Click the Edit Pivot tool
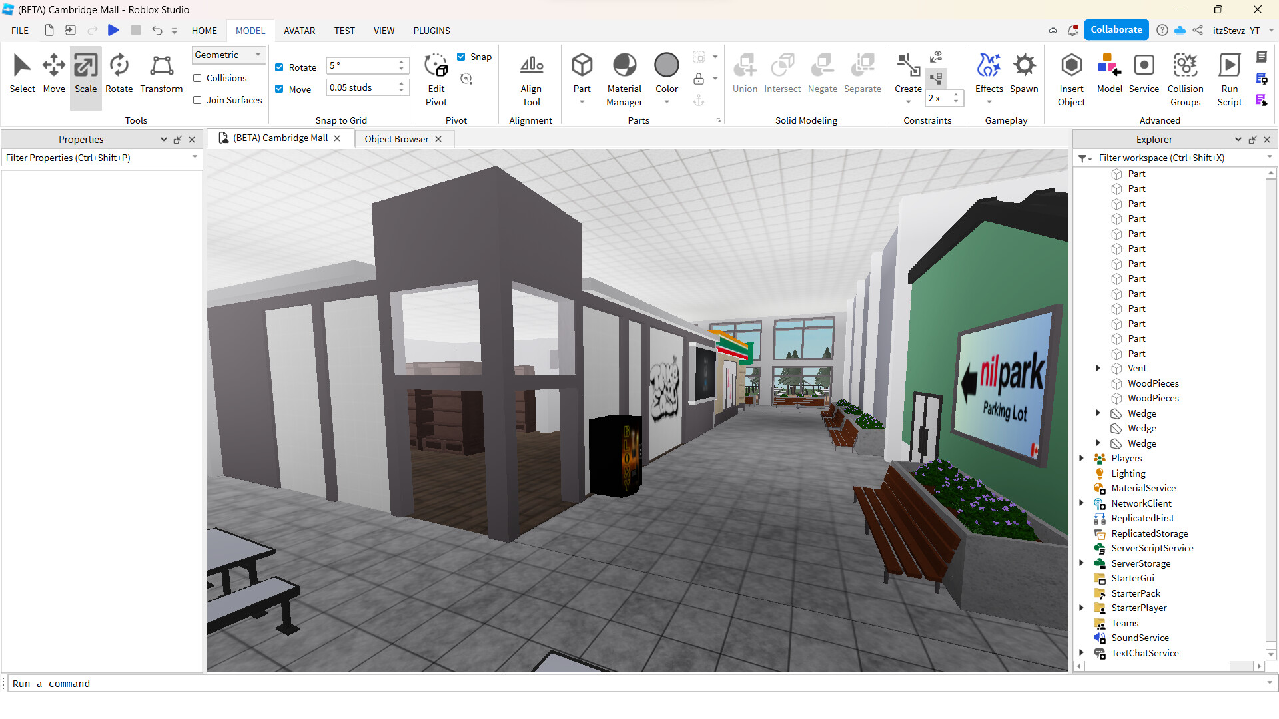Image resolution: width=1279 pixels, height=719 pixels. click(436, 78)
